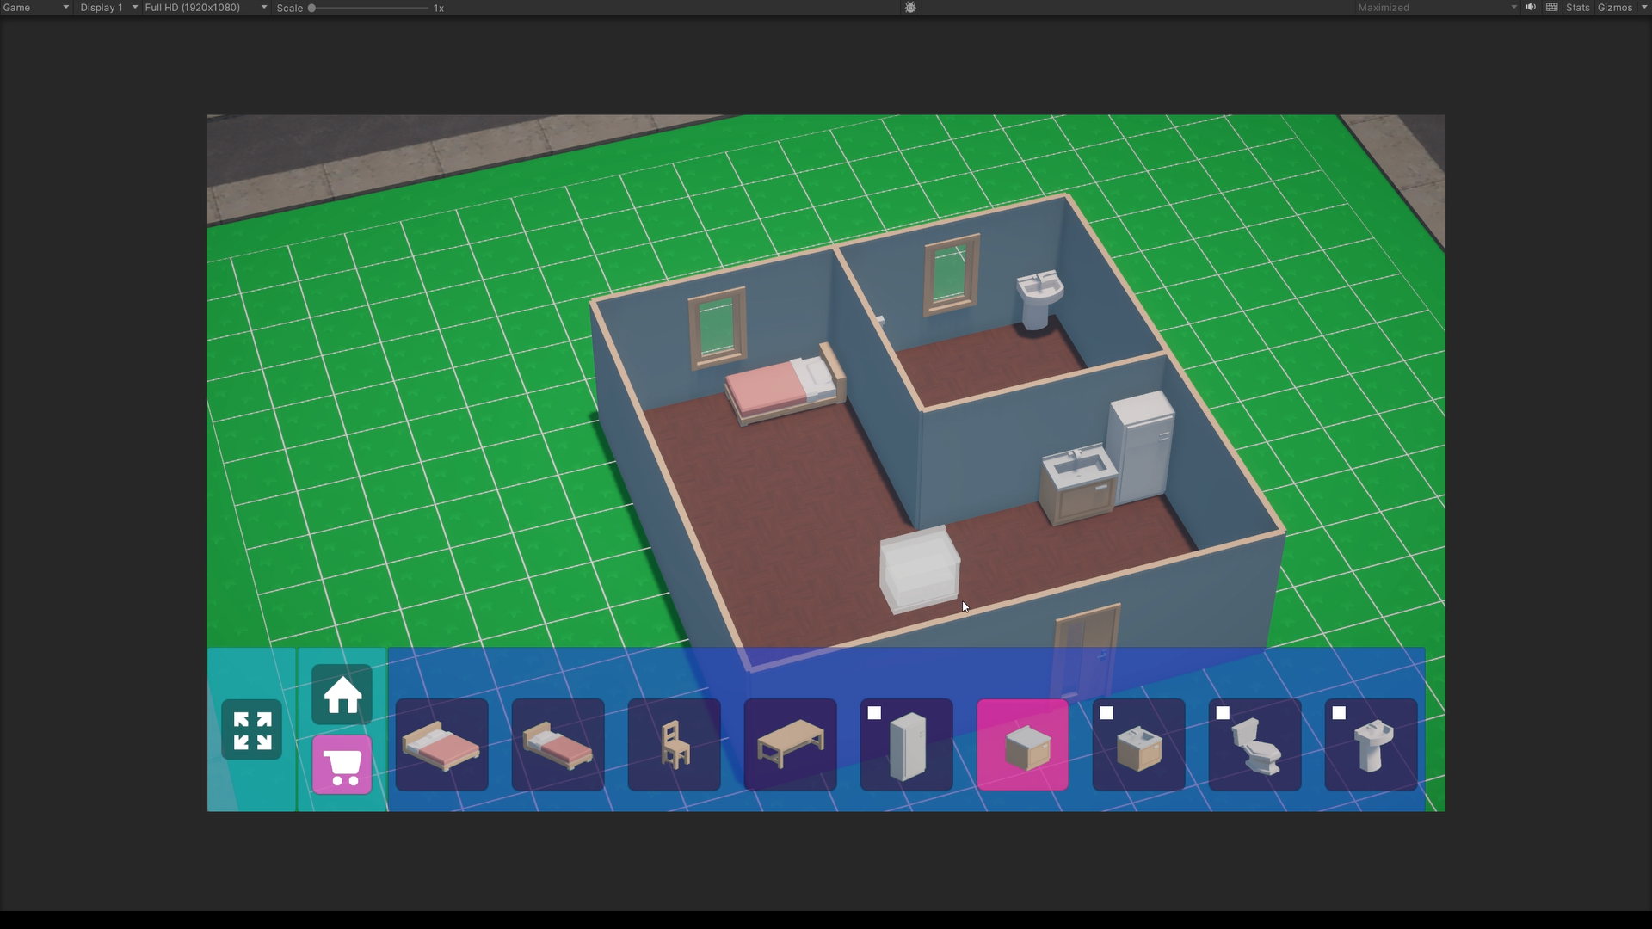
Task: Select the refrigerator furniture icon
Action: coord(908,745)
